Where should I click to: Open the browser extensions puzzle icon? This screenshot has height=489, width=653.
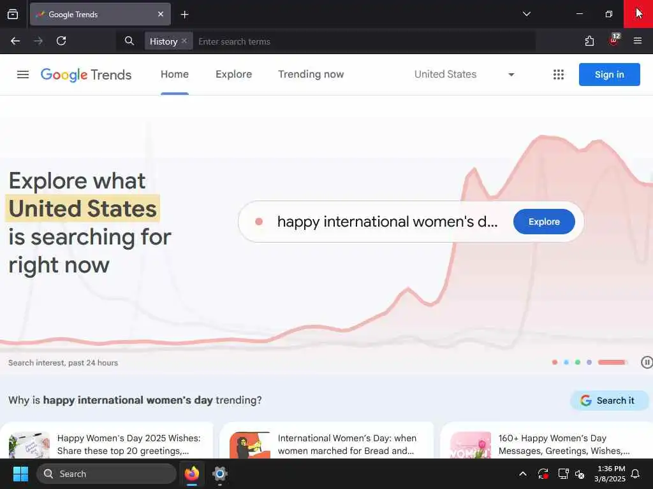click(x=589, y=41)
